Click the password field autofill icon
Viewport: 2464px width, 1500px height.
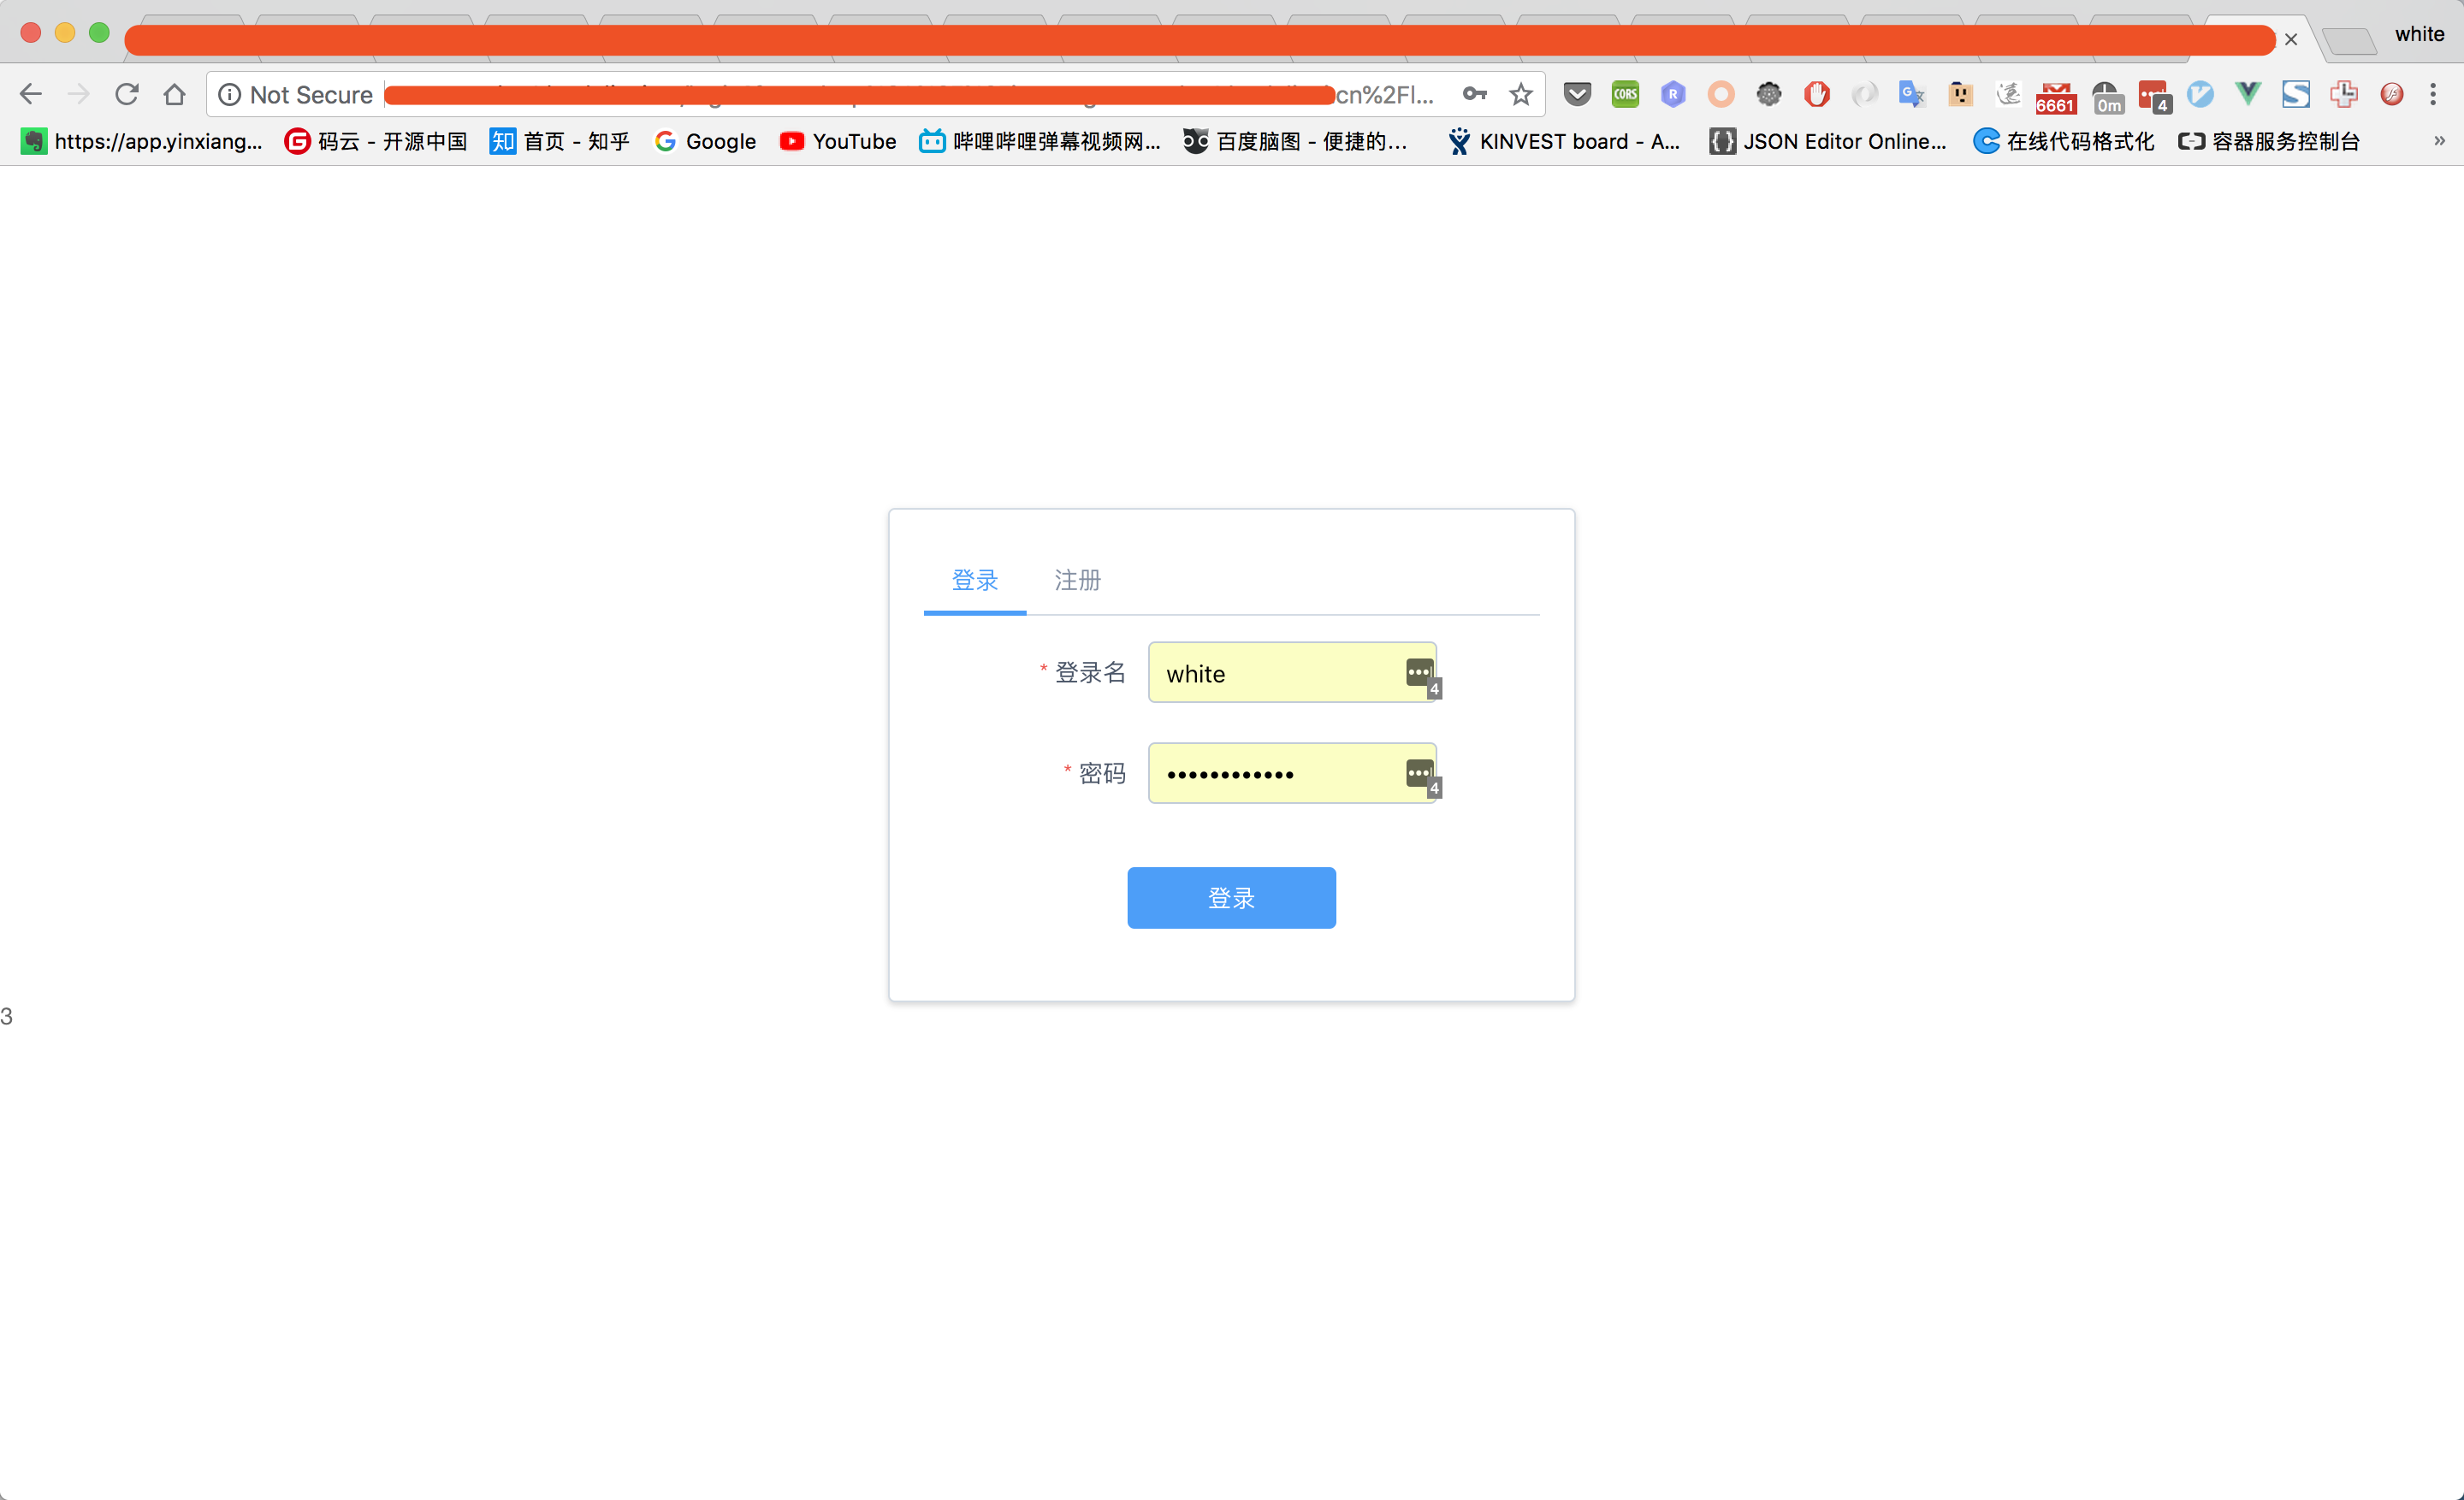[1420, 772]
